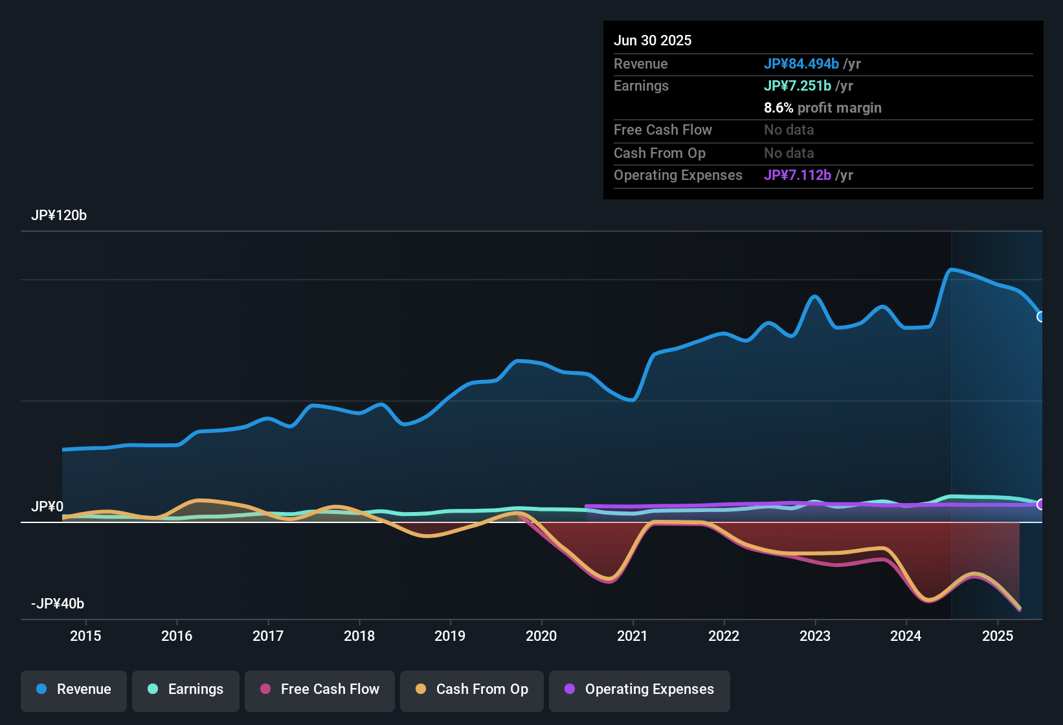
Task: Select the 2020 label on the timeline axis
Action: point(542,636)
